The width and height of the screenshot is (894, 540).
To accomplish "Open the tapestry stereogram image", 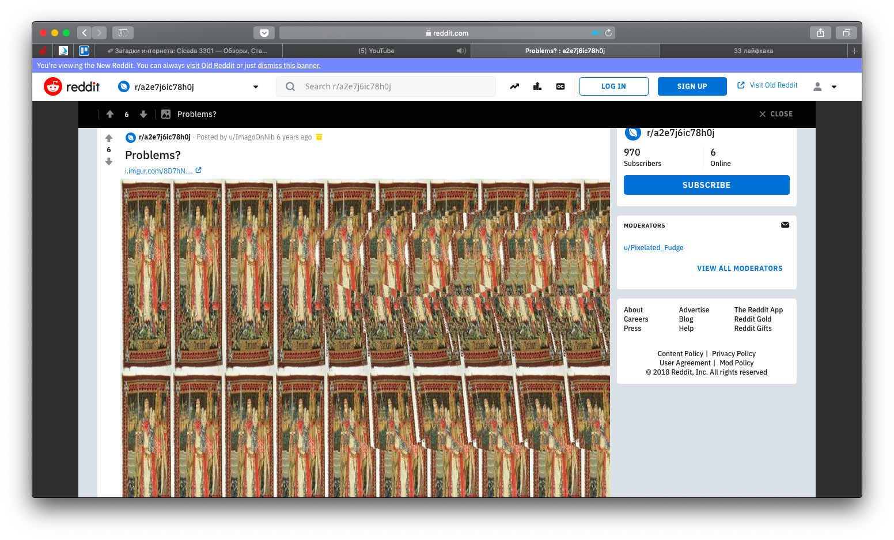I will tap(365, 338).
